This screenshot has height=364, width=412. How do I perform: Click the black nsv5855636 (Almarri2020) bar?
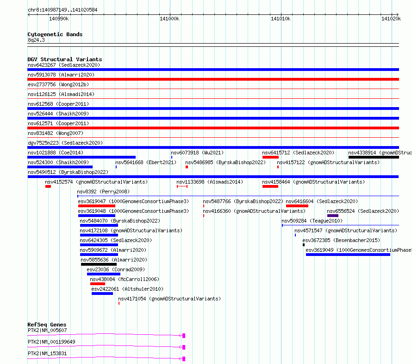click(99, 264)
